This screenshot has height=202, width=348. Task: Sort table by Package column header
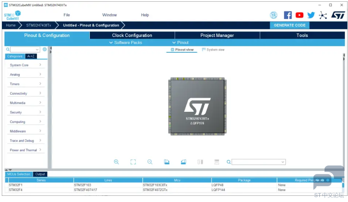click(x=244, y=180)
